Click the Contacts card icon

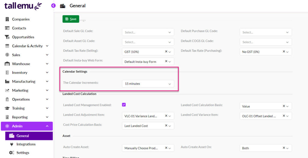click(7, 28)
